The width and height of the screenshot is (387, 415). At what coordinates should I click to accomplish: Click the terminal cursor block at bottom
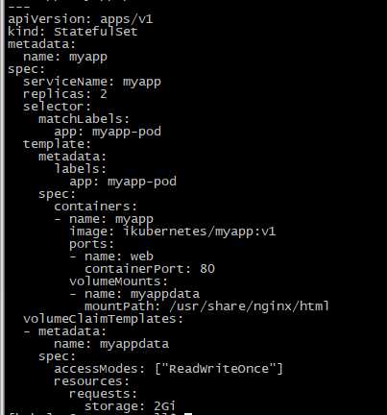click(x=188, y=414)
